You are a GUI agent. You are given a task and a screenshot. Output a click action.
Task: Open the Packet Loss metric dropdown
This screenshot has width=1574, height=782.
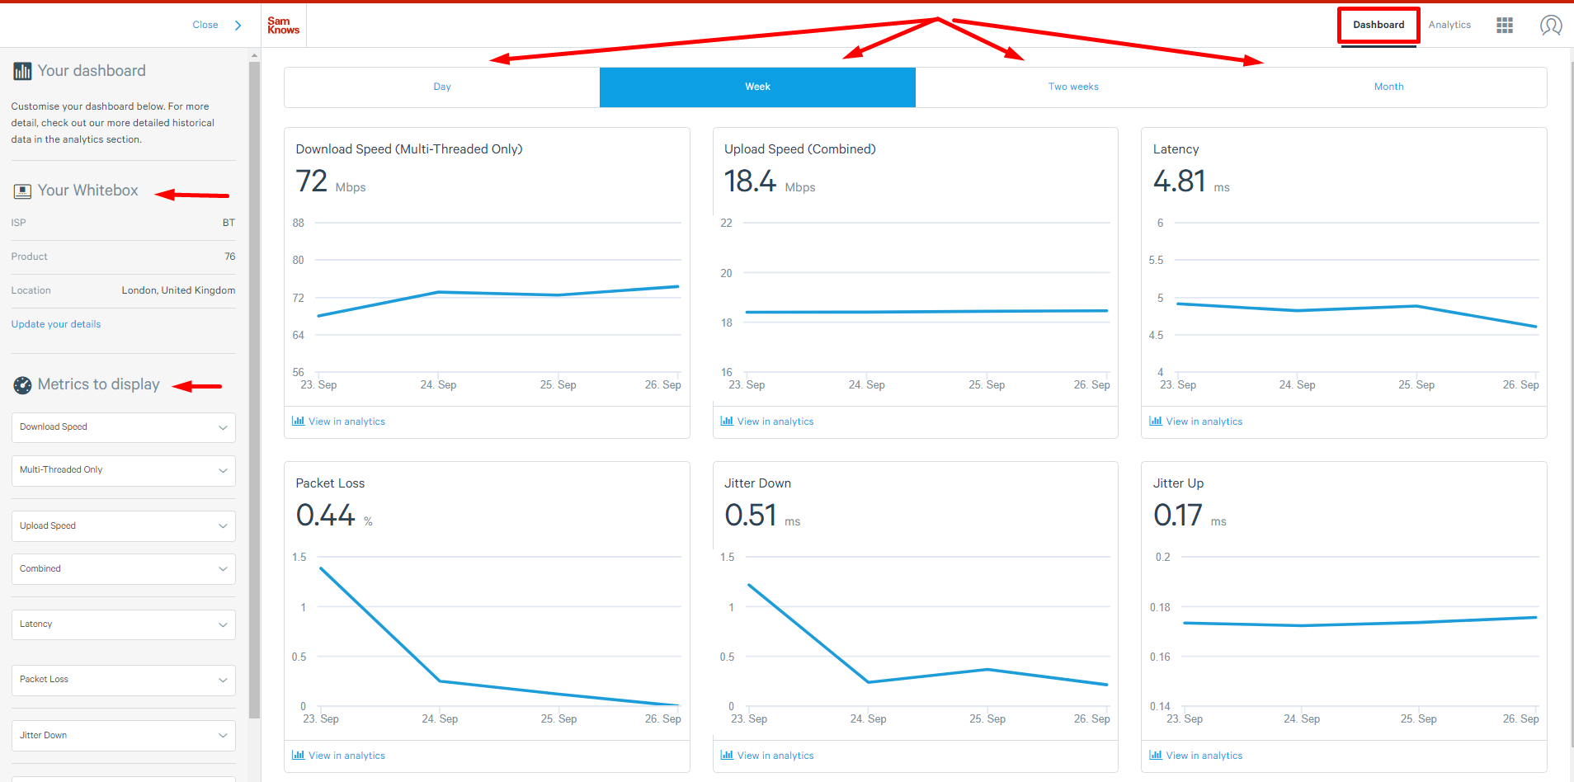coord(123,680)
